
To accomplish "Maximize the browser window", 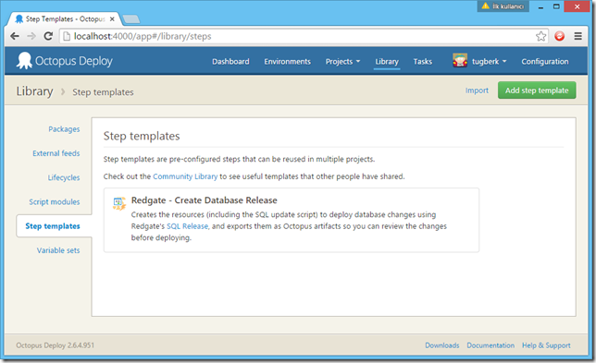I will click(556, 6).
